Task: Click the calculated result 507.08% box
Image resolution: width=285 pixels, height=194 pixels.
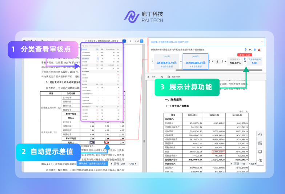Action: 235,62
